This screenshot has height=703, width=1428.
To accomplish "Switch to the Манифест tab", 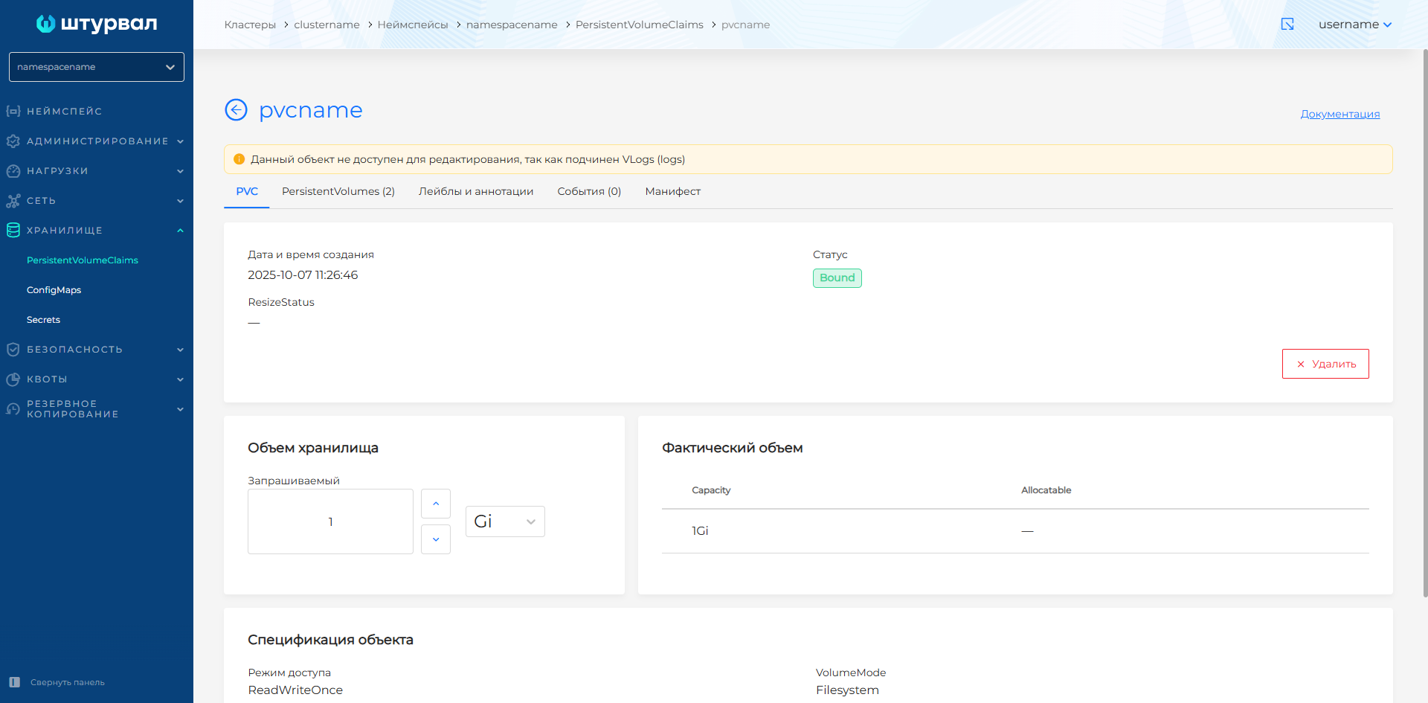I will [x=672, y=191].
